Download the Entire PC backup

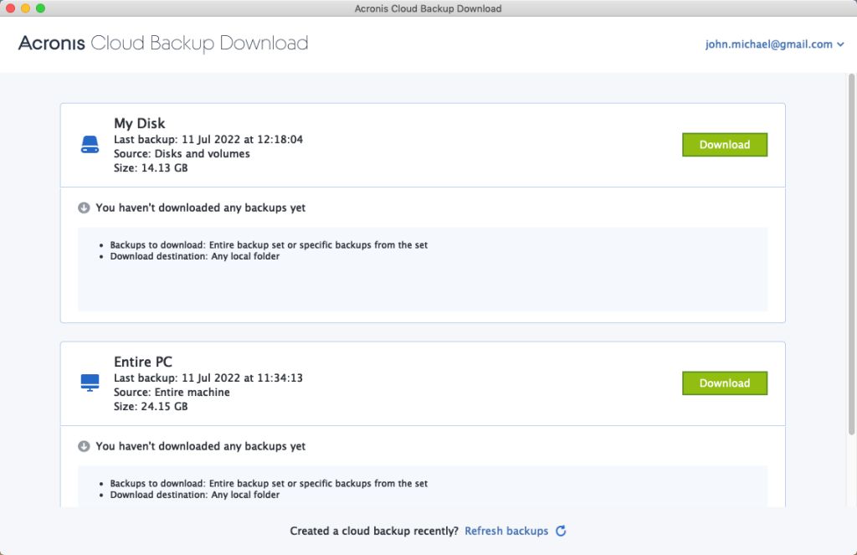pyautogui.click(x=724, y=383)
